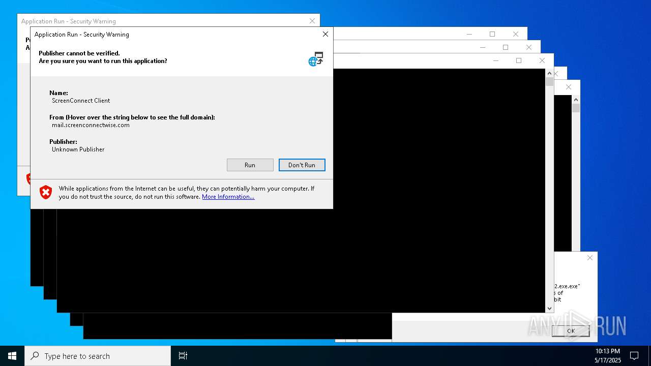
Task: Close the third console window at top
Action: tap(516, 34)
